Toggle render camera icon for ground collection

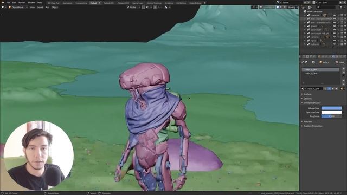click(345, 26)
